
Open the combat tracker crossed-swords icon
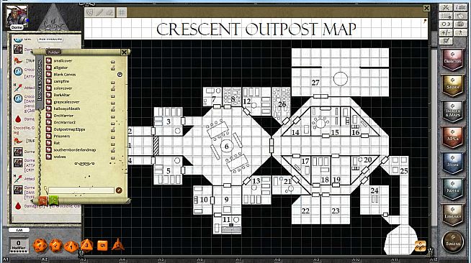[x=446, y=7]
